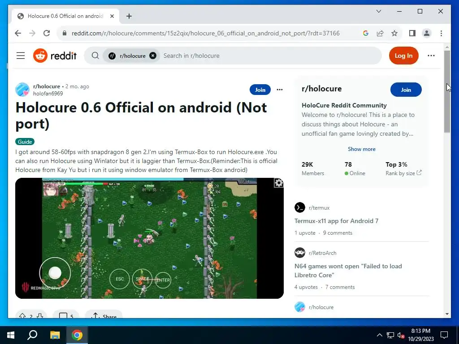
Task: Expand Show more in community description
Action: [362, 149]
